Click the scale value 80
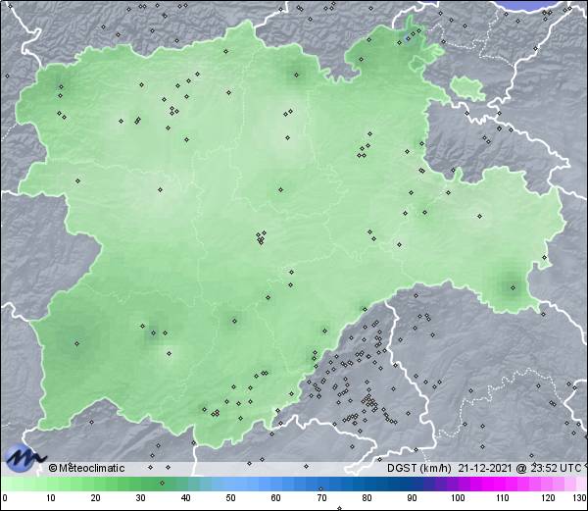Screen dimensions: 588x511 (x=367, y=498)
